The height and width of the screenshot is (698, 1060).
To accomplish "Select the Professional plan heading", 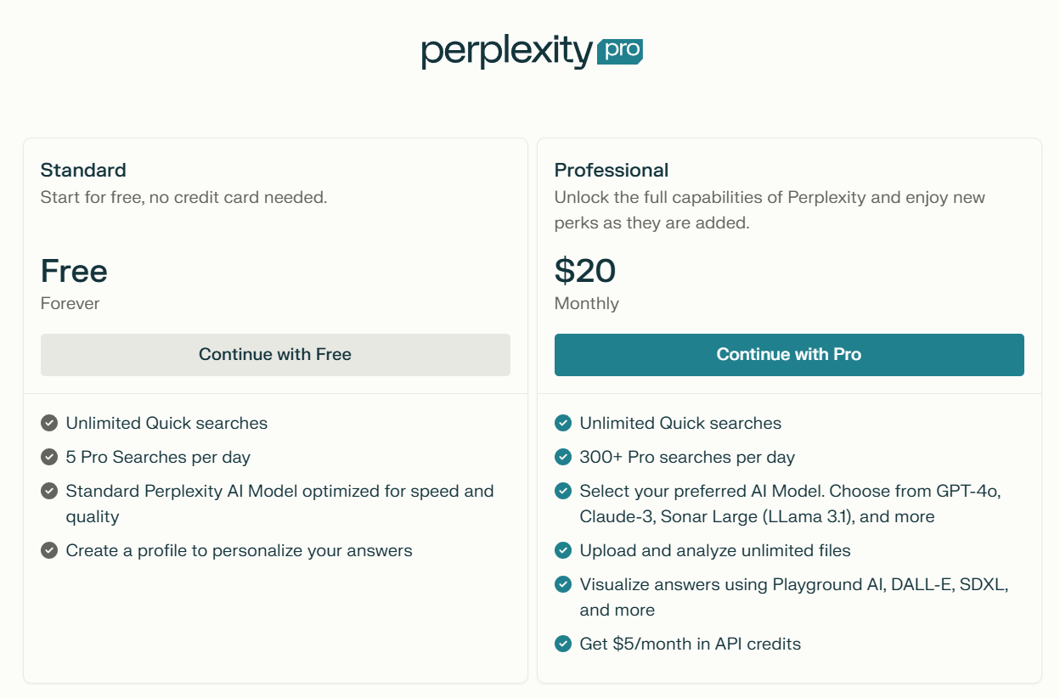I will 612,170.
